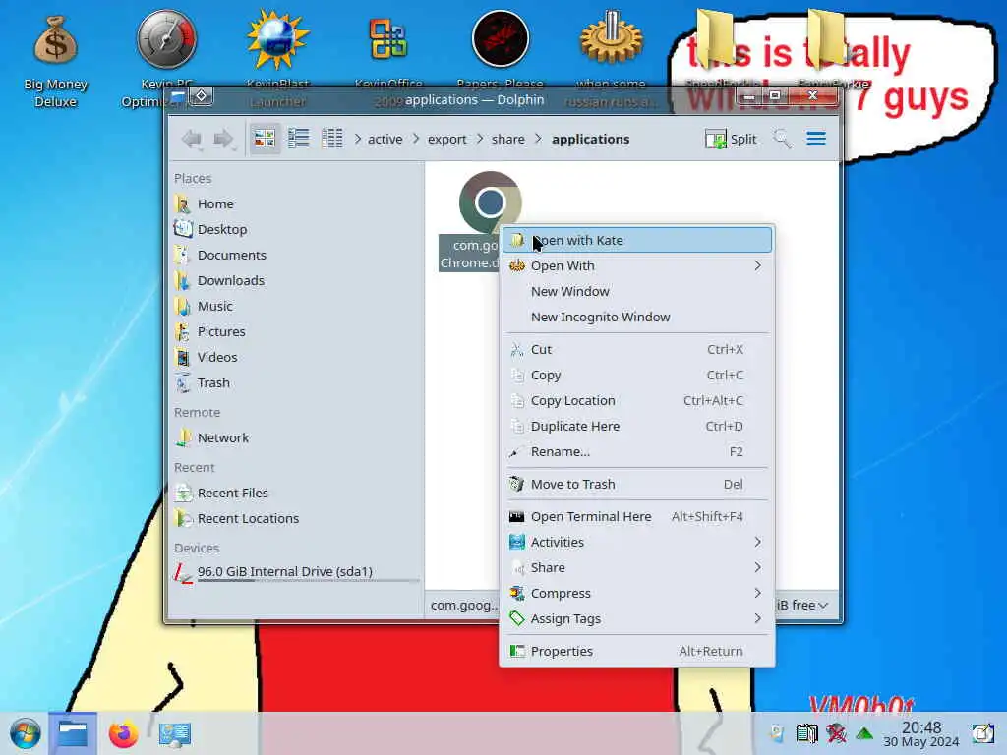Open Properties from context menu

coord(637,652)
